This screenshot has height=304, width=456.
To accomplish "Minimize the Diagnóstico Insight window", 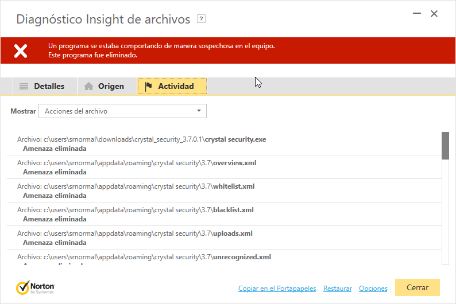I will point(417,13).
